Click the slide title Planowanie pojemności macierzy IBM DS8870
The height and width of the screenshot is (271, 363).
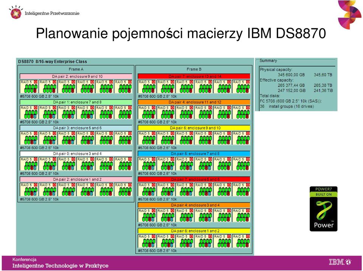coord(181,33)
